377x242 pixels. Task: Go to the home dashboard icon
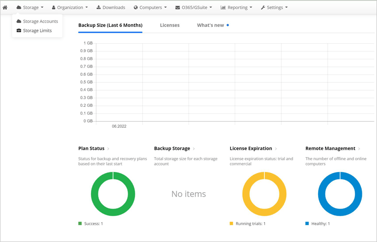(x=5, y=8)
